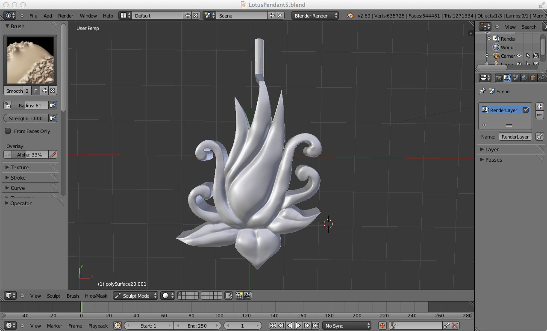Open the scene browse icon next to Scene field

209,15
